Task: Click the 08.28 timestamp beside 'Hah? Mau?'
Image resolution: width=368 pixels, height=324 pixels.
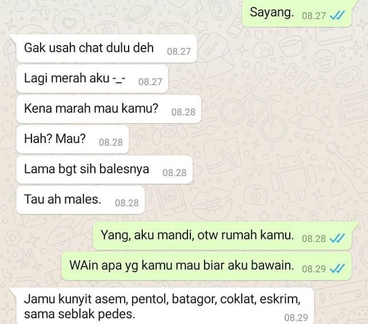Action: 111,142
